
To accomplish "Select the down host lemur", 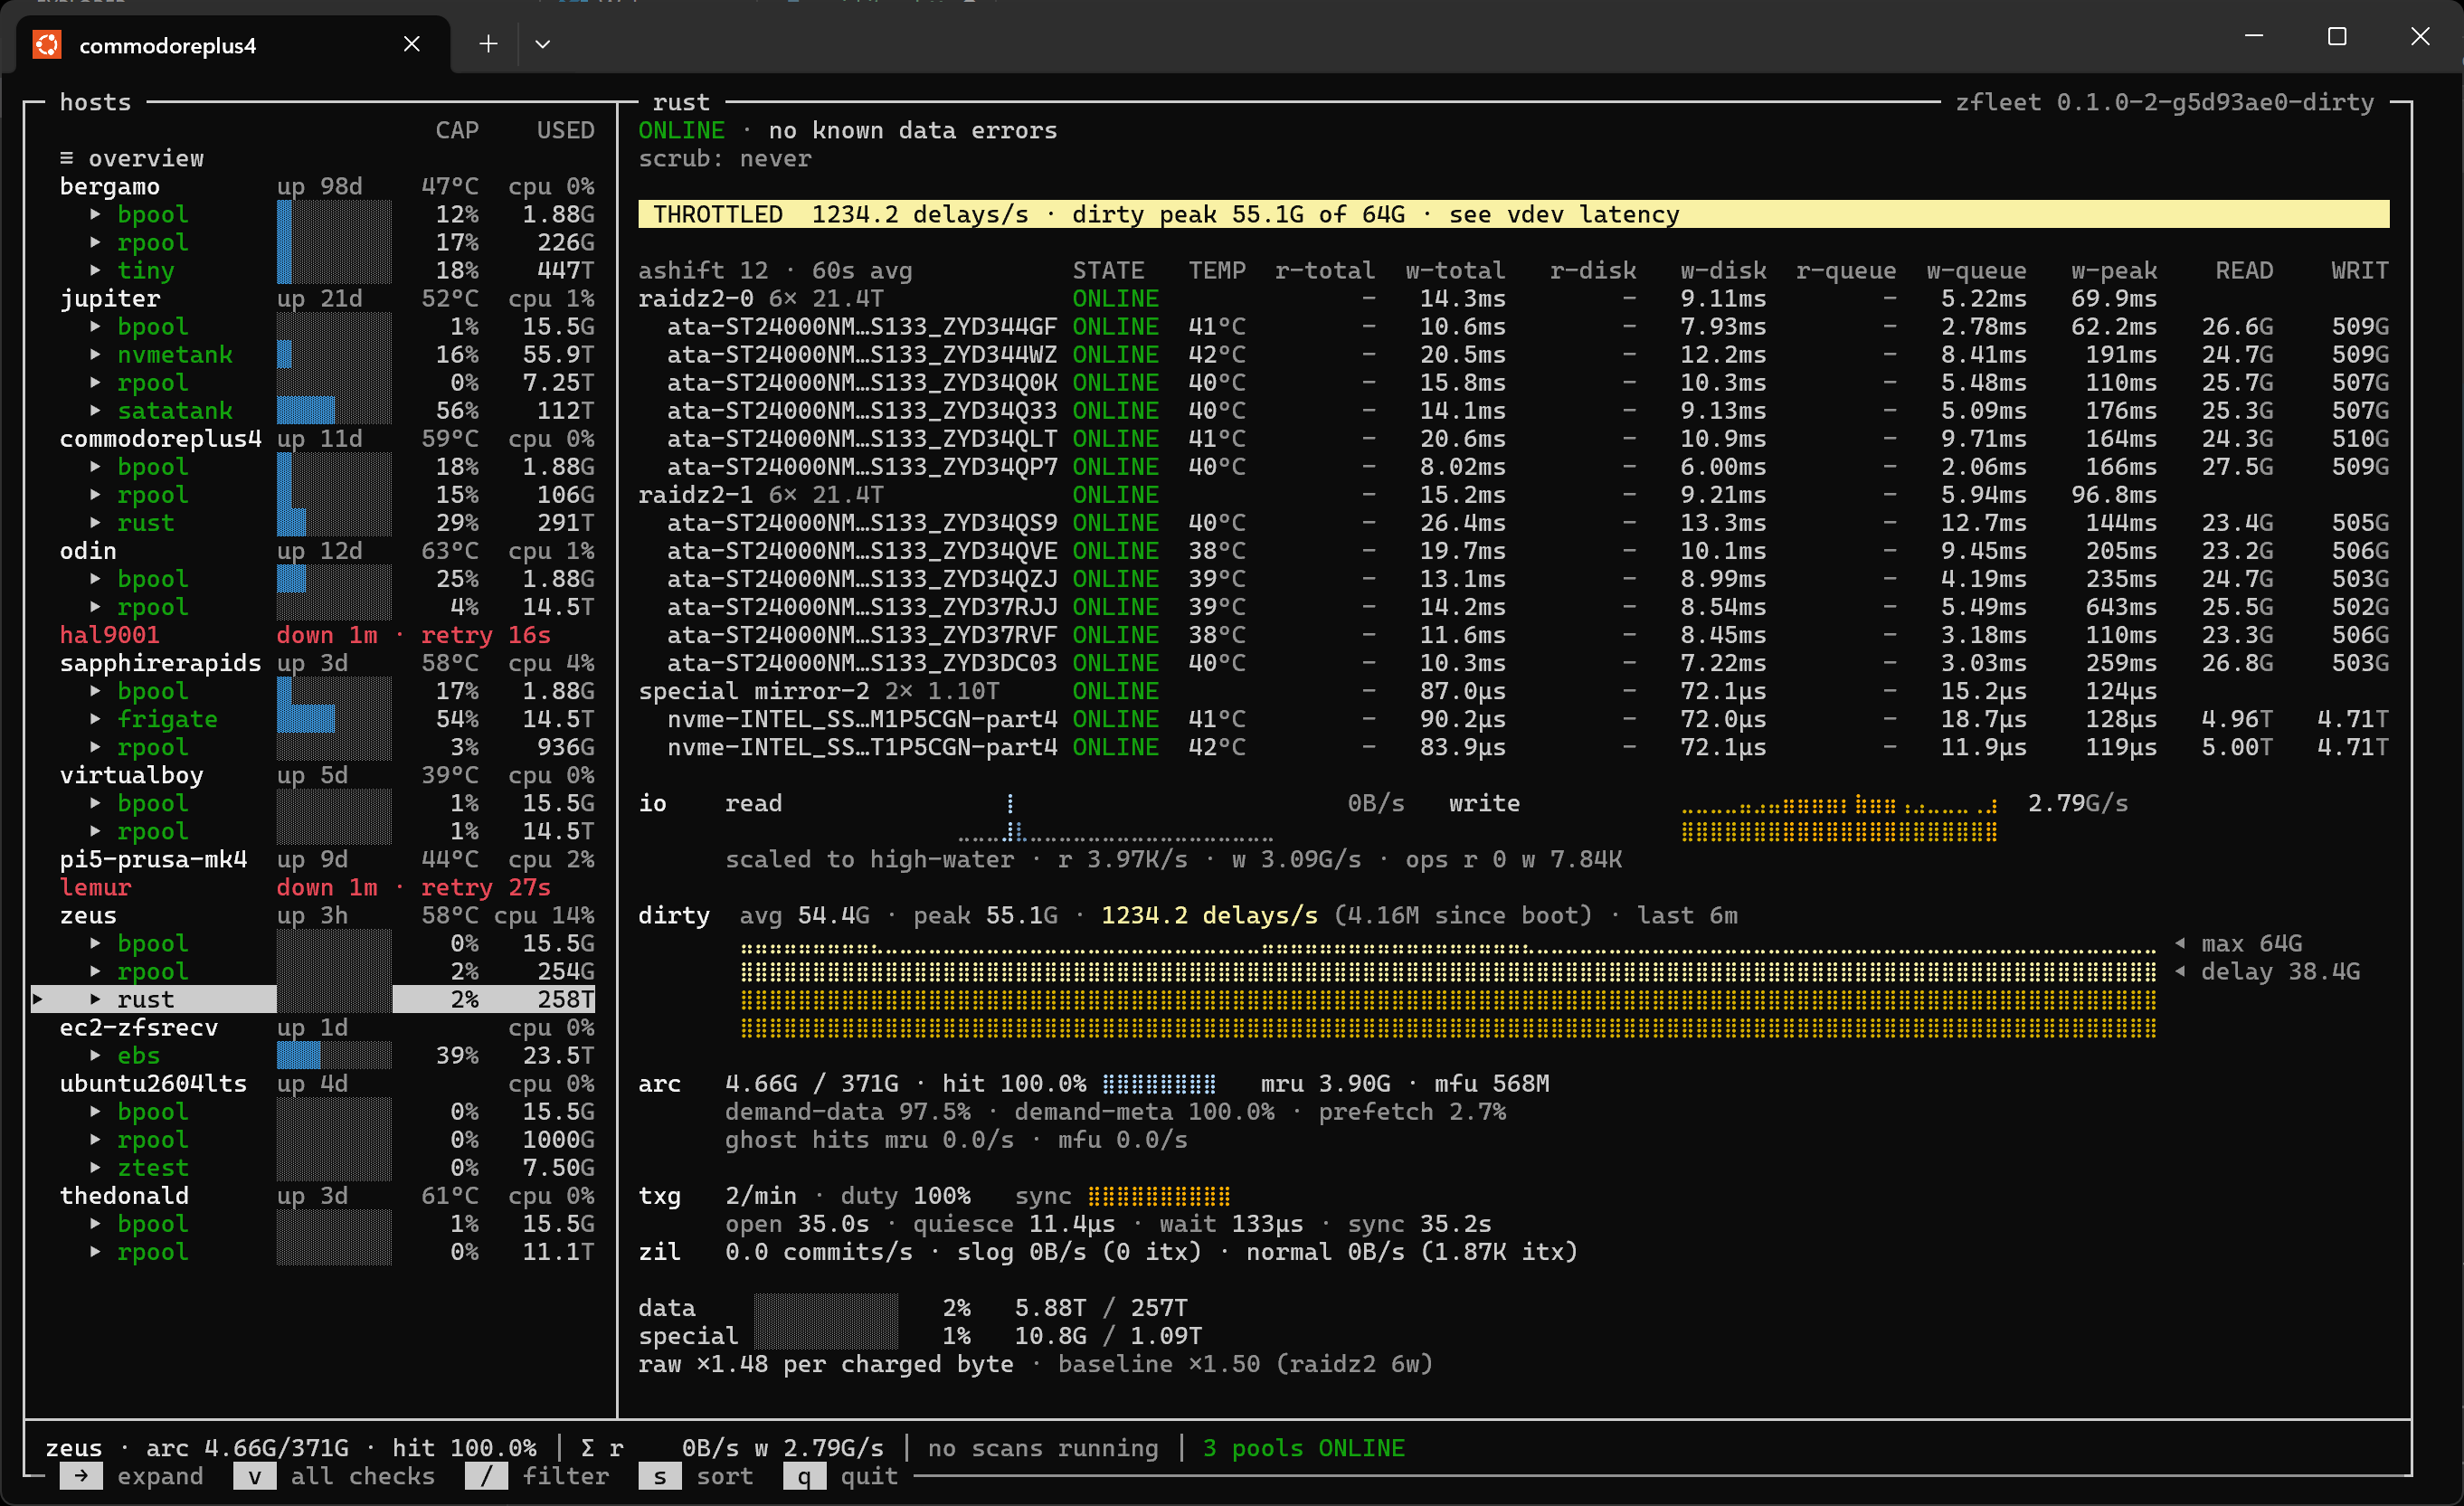I will point(95,886).
